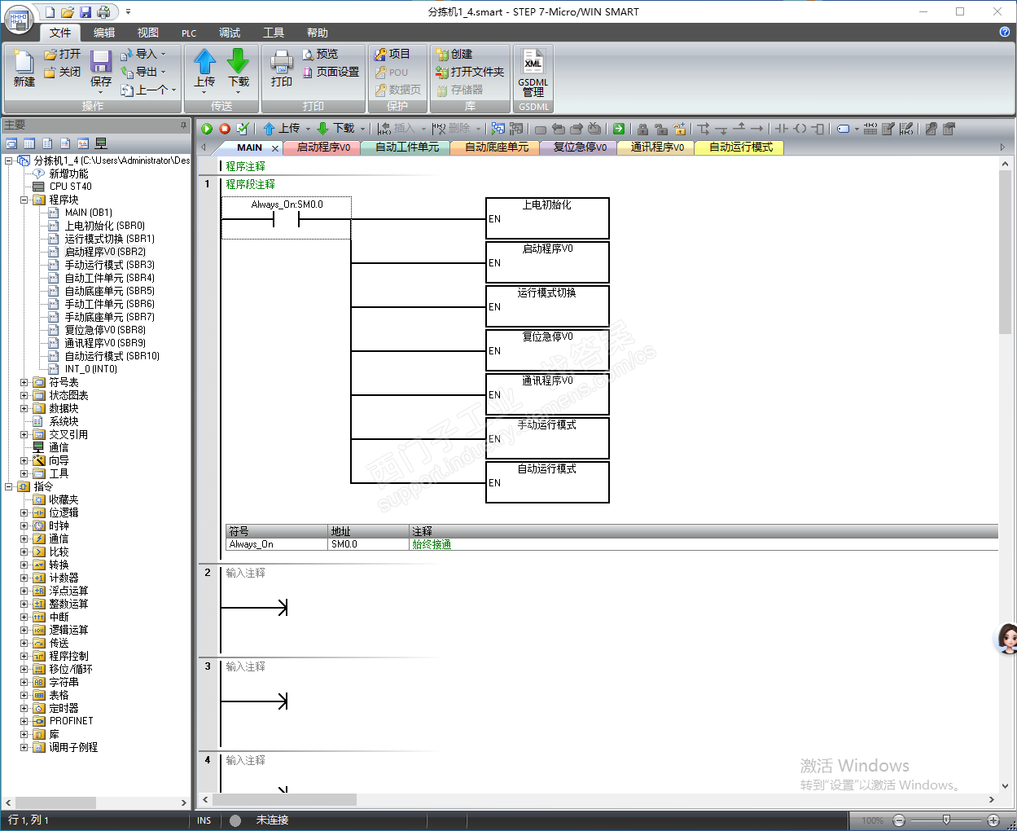
Task: Click the 项目 protection button in the ribbon
Action: (392, 54)
